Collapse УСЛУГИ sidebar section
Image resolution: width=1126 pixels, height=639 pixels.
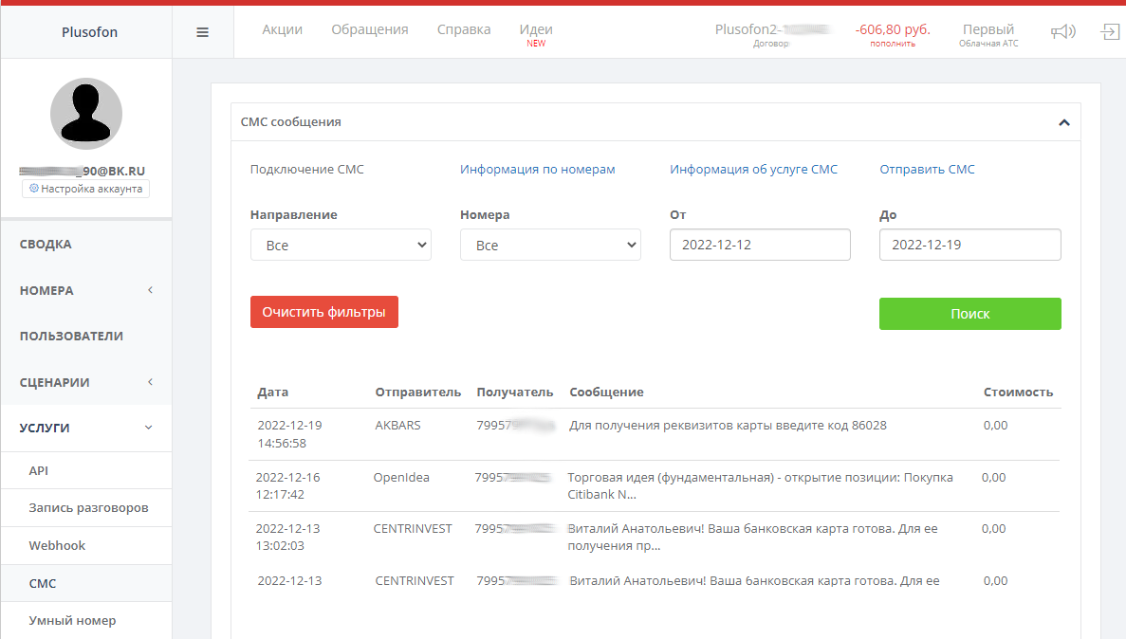tap(86, 428)
